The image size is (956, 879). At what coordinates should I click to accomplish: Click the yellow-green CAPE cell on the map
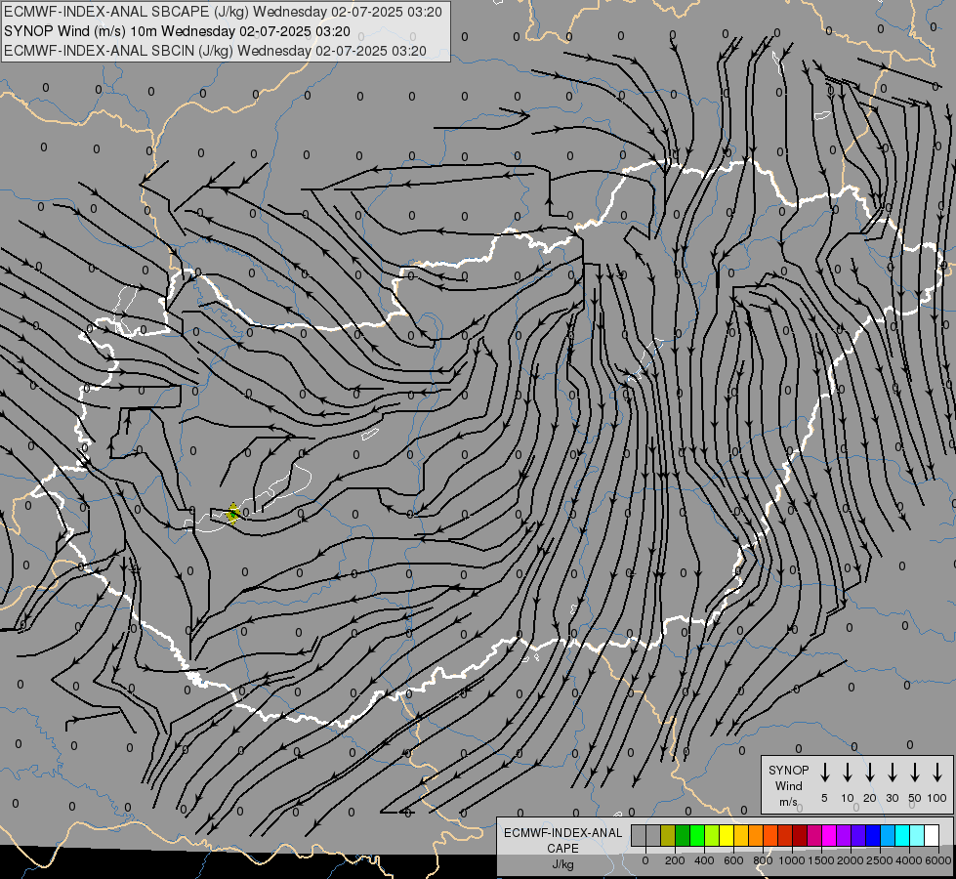coord(233,514)
